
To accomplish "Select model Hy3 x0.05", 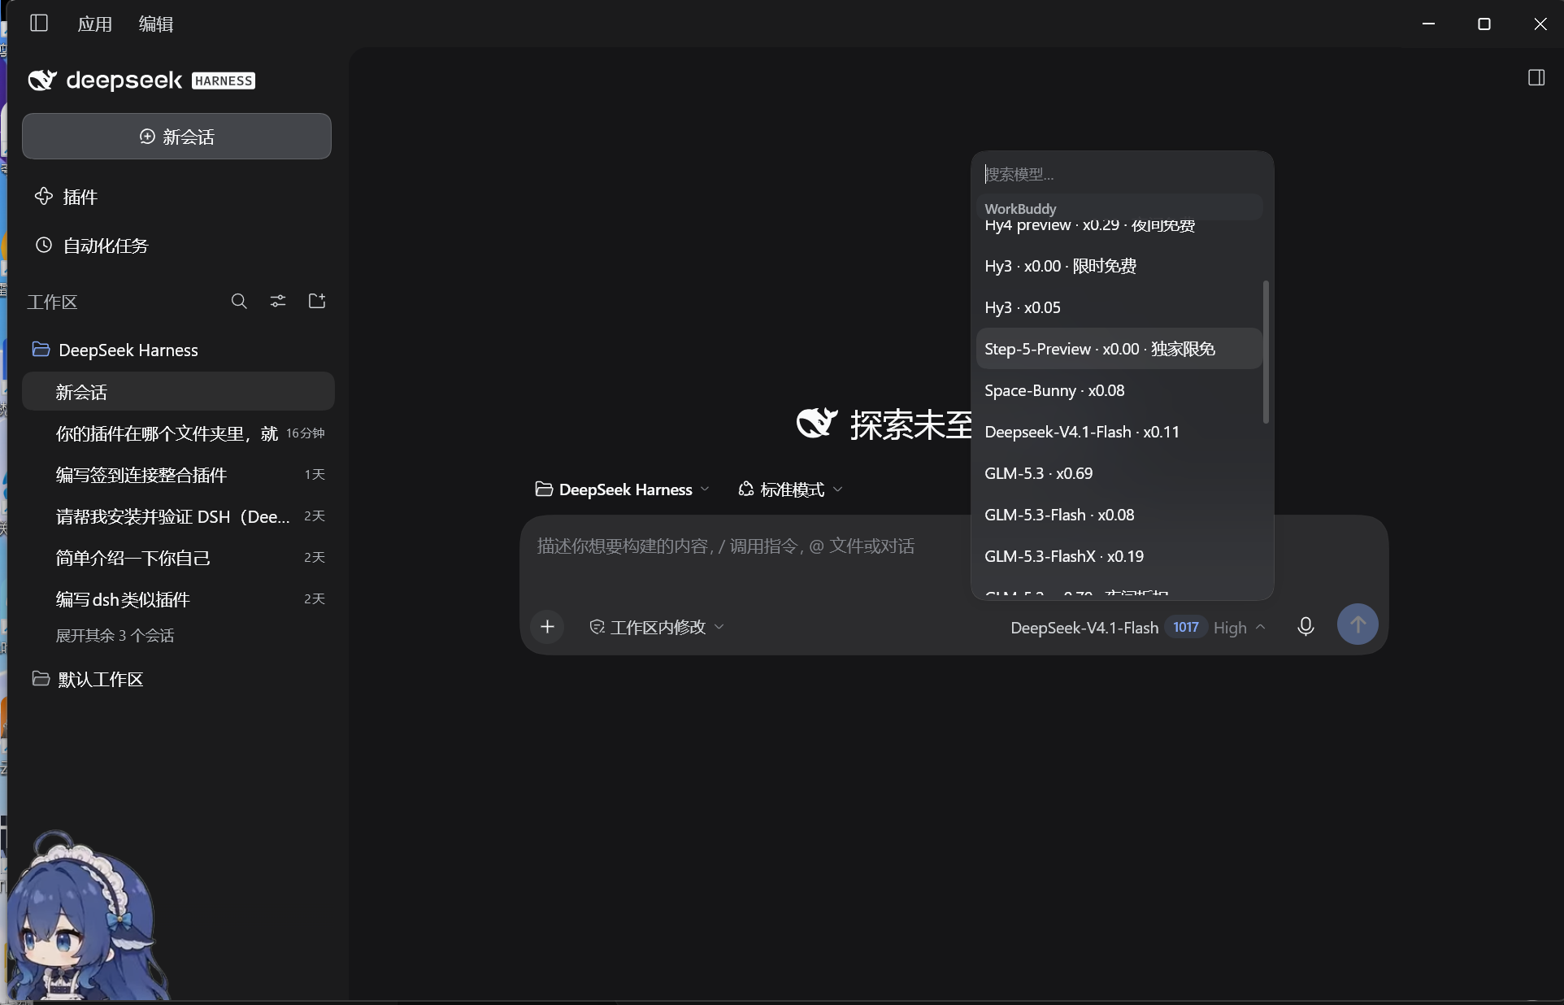I will 1119,307.
